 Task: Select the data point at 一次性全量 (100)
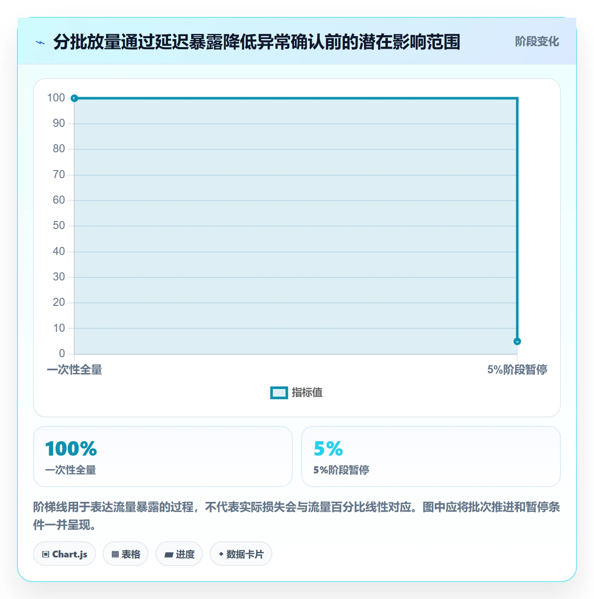tap(74, 98)
